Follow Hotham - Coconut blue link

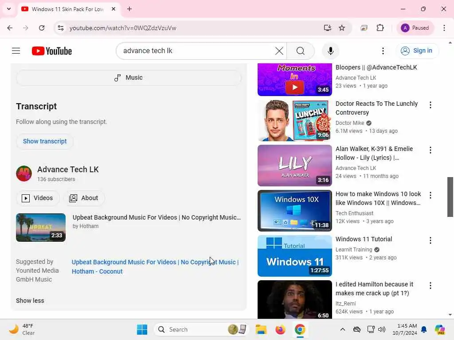point(155,267)
